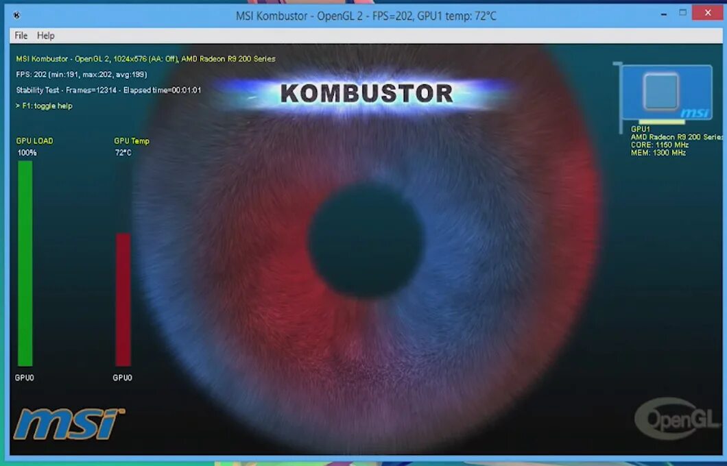Screen dimensions: 727x466
Task: Click the dark pupil of the rendered eye
Action: pyautogui.click(x=366, y=240)
